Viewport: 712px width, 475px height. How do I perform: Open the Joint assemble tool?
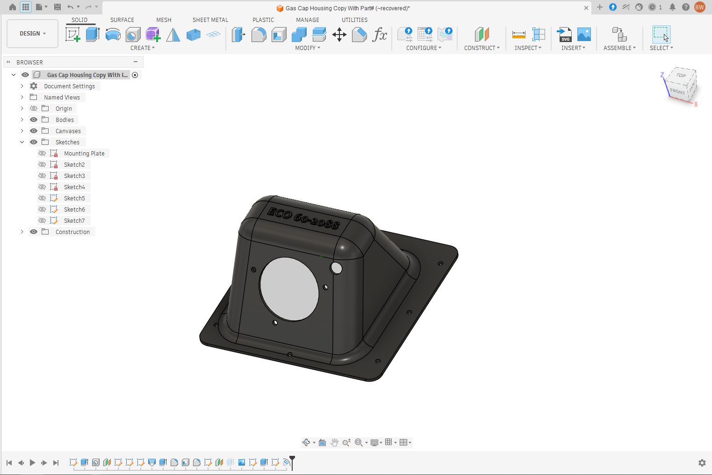point(619,35)
